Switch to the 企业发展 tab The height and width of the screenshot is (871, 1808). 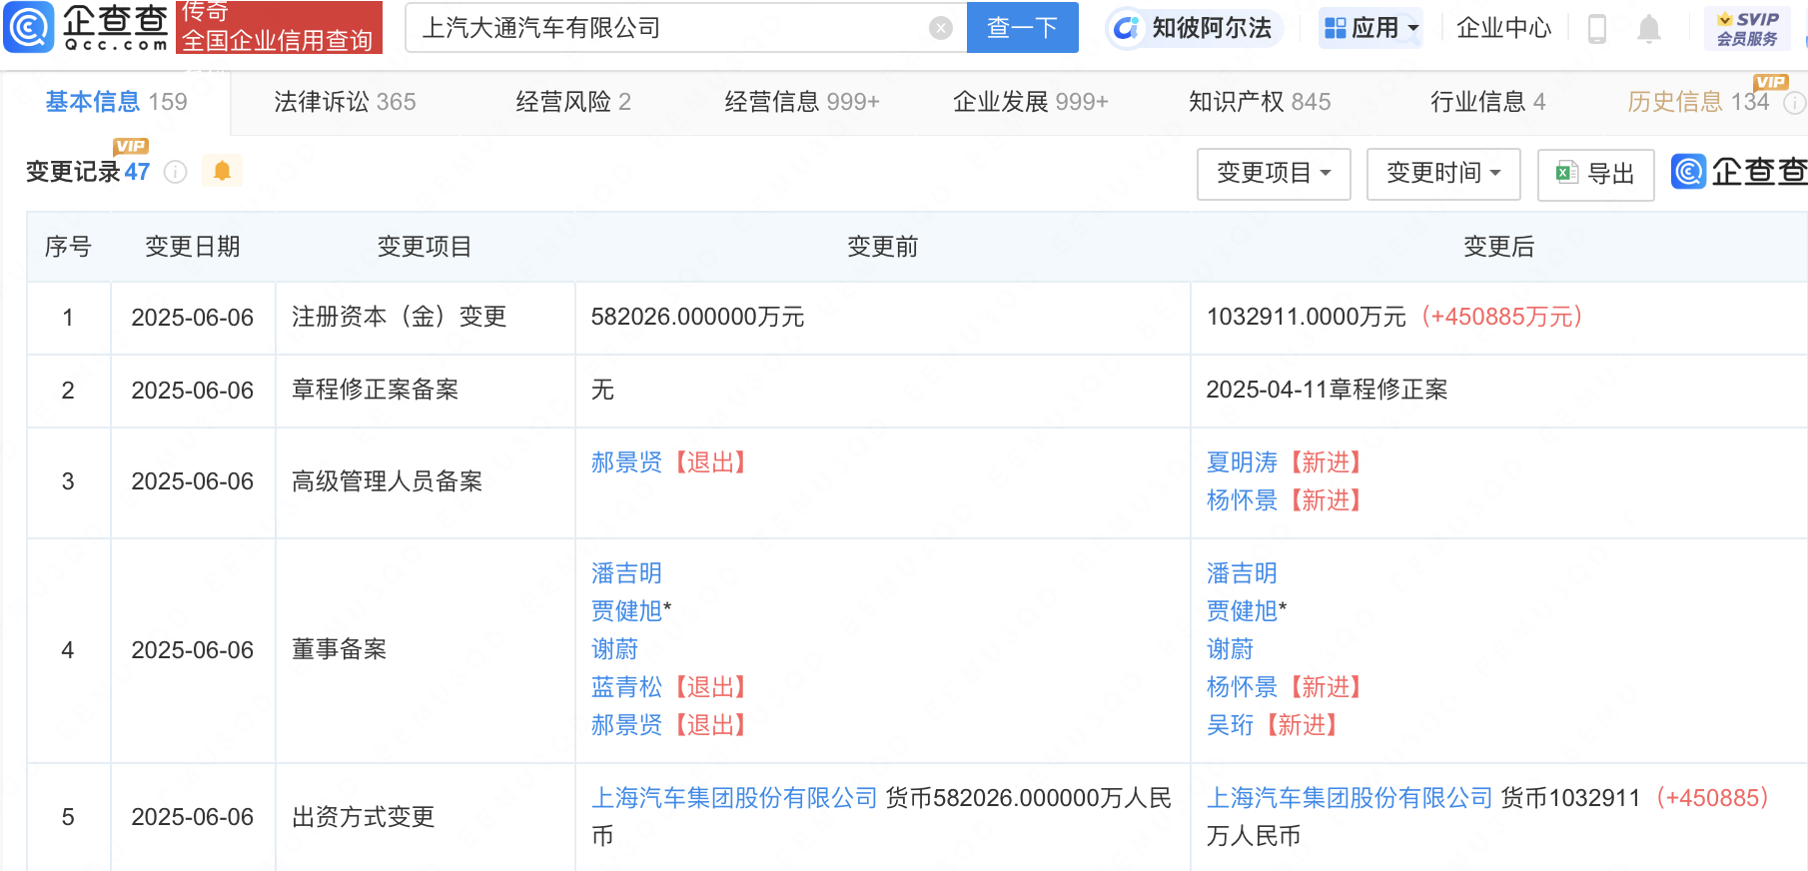coord(1031,102)
